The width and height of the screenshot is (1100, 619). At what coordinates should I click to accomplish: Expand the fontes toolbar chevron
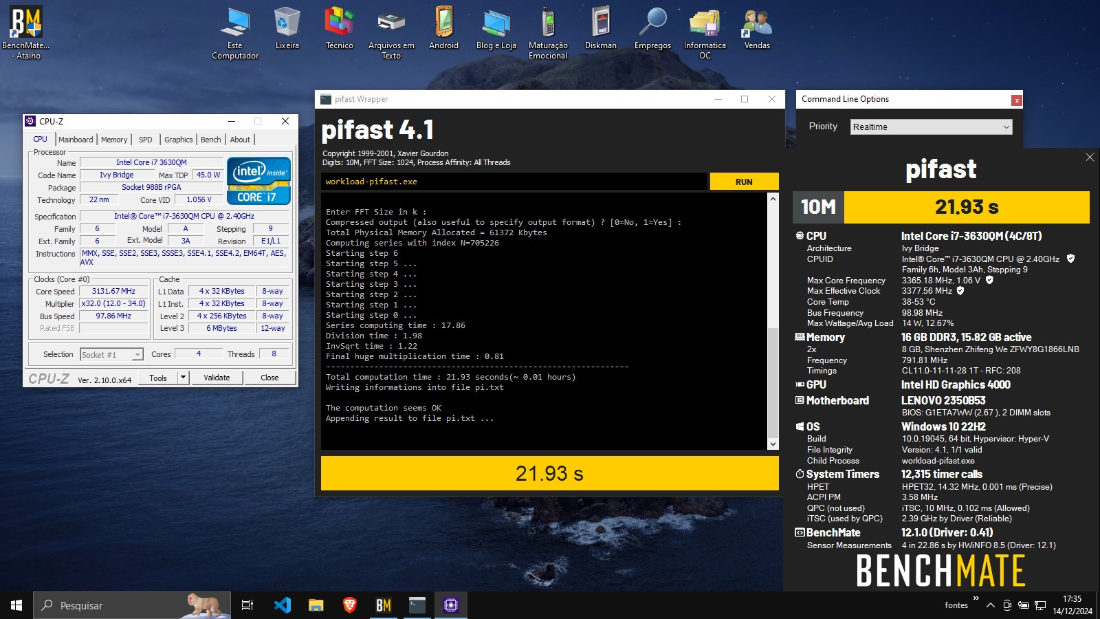click(x=976, y=598)
